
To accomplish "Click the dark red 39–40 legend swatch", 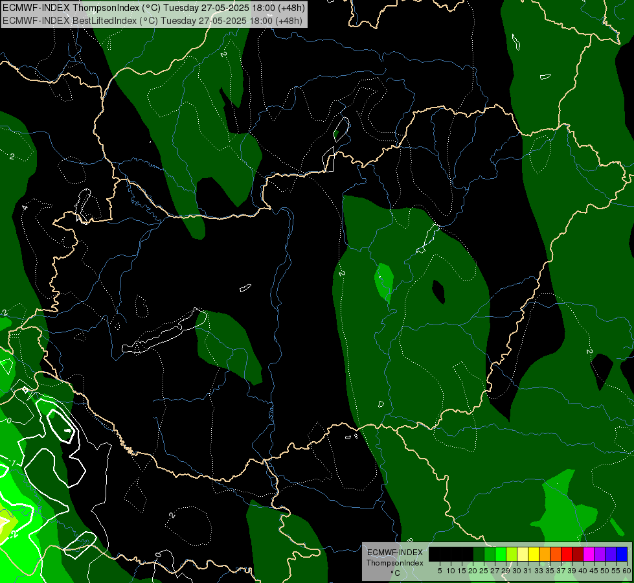I will pyautogui.click(x=578, y=554).
